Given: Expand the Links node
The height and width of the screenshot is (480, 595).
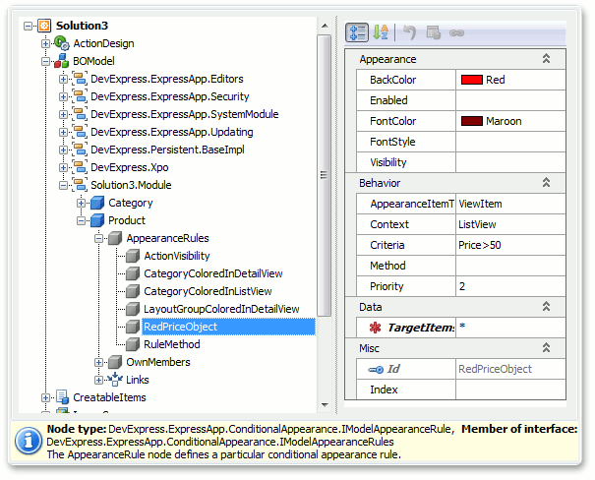Looking at the screenshot, I should (x=98, y=380).
